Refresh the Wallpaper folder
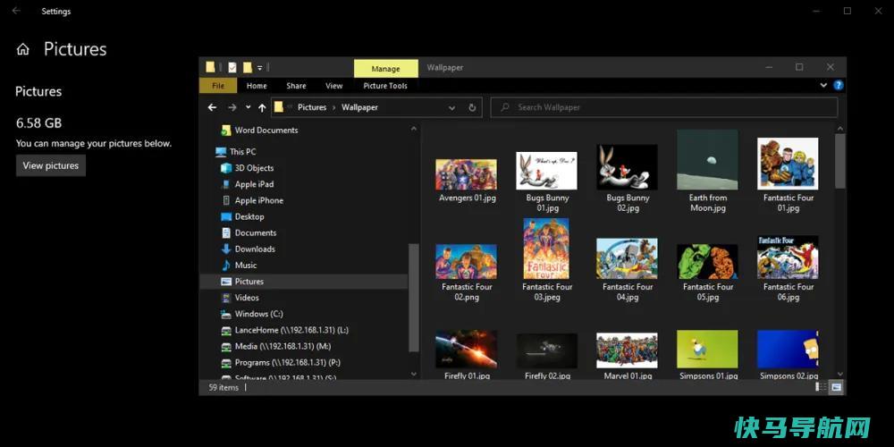894x447 pixels. pos(472,107)
